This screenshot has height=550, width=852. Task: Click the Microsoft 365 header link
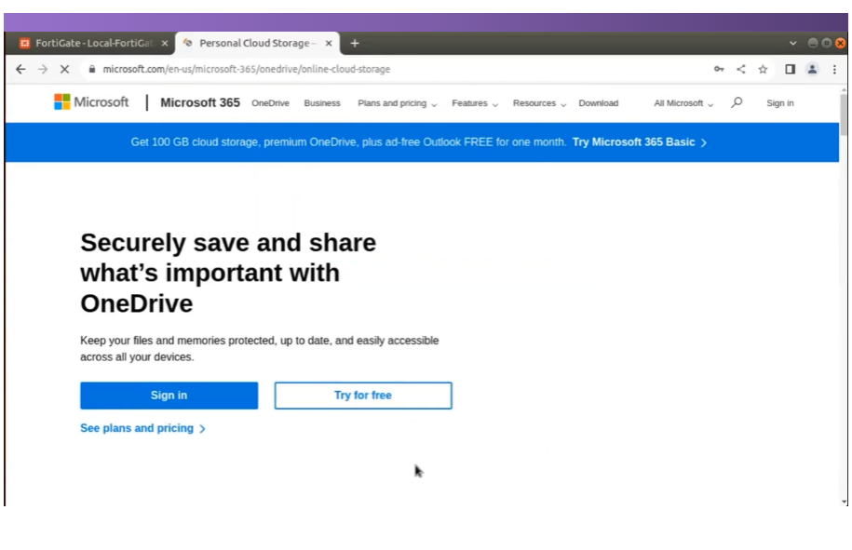click(x=200, y=102)
